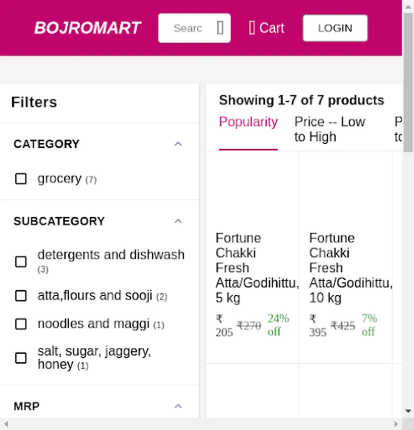Tick the grocery category checkbox
Viewport: 414px width, 430px height.
pos(21,179)
